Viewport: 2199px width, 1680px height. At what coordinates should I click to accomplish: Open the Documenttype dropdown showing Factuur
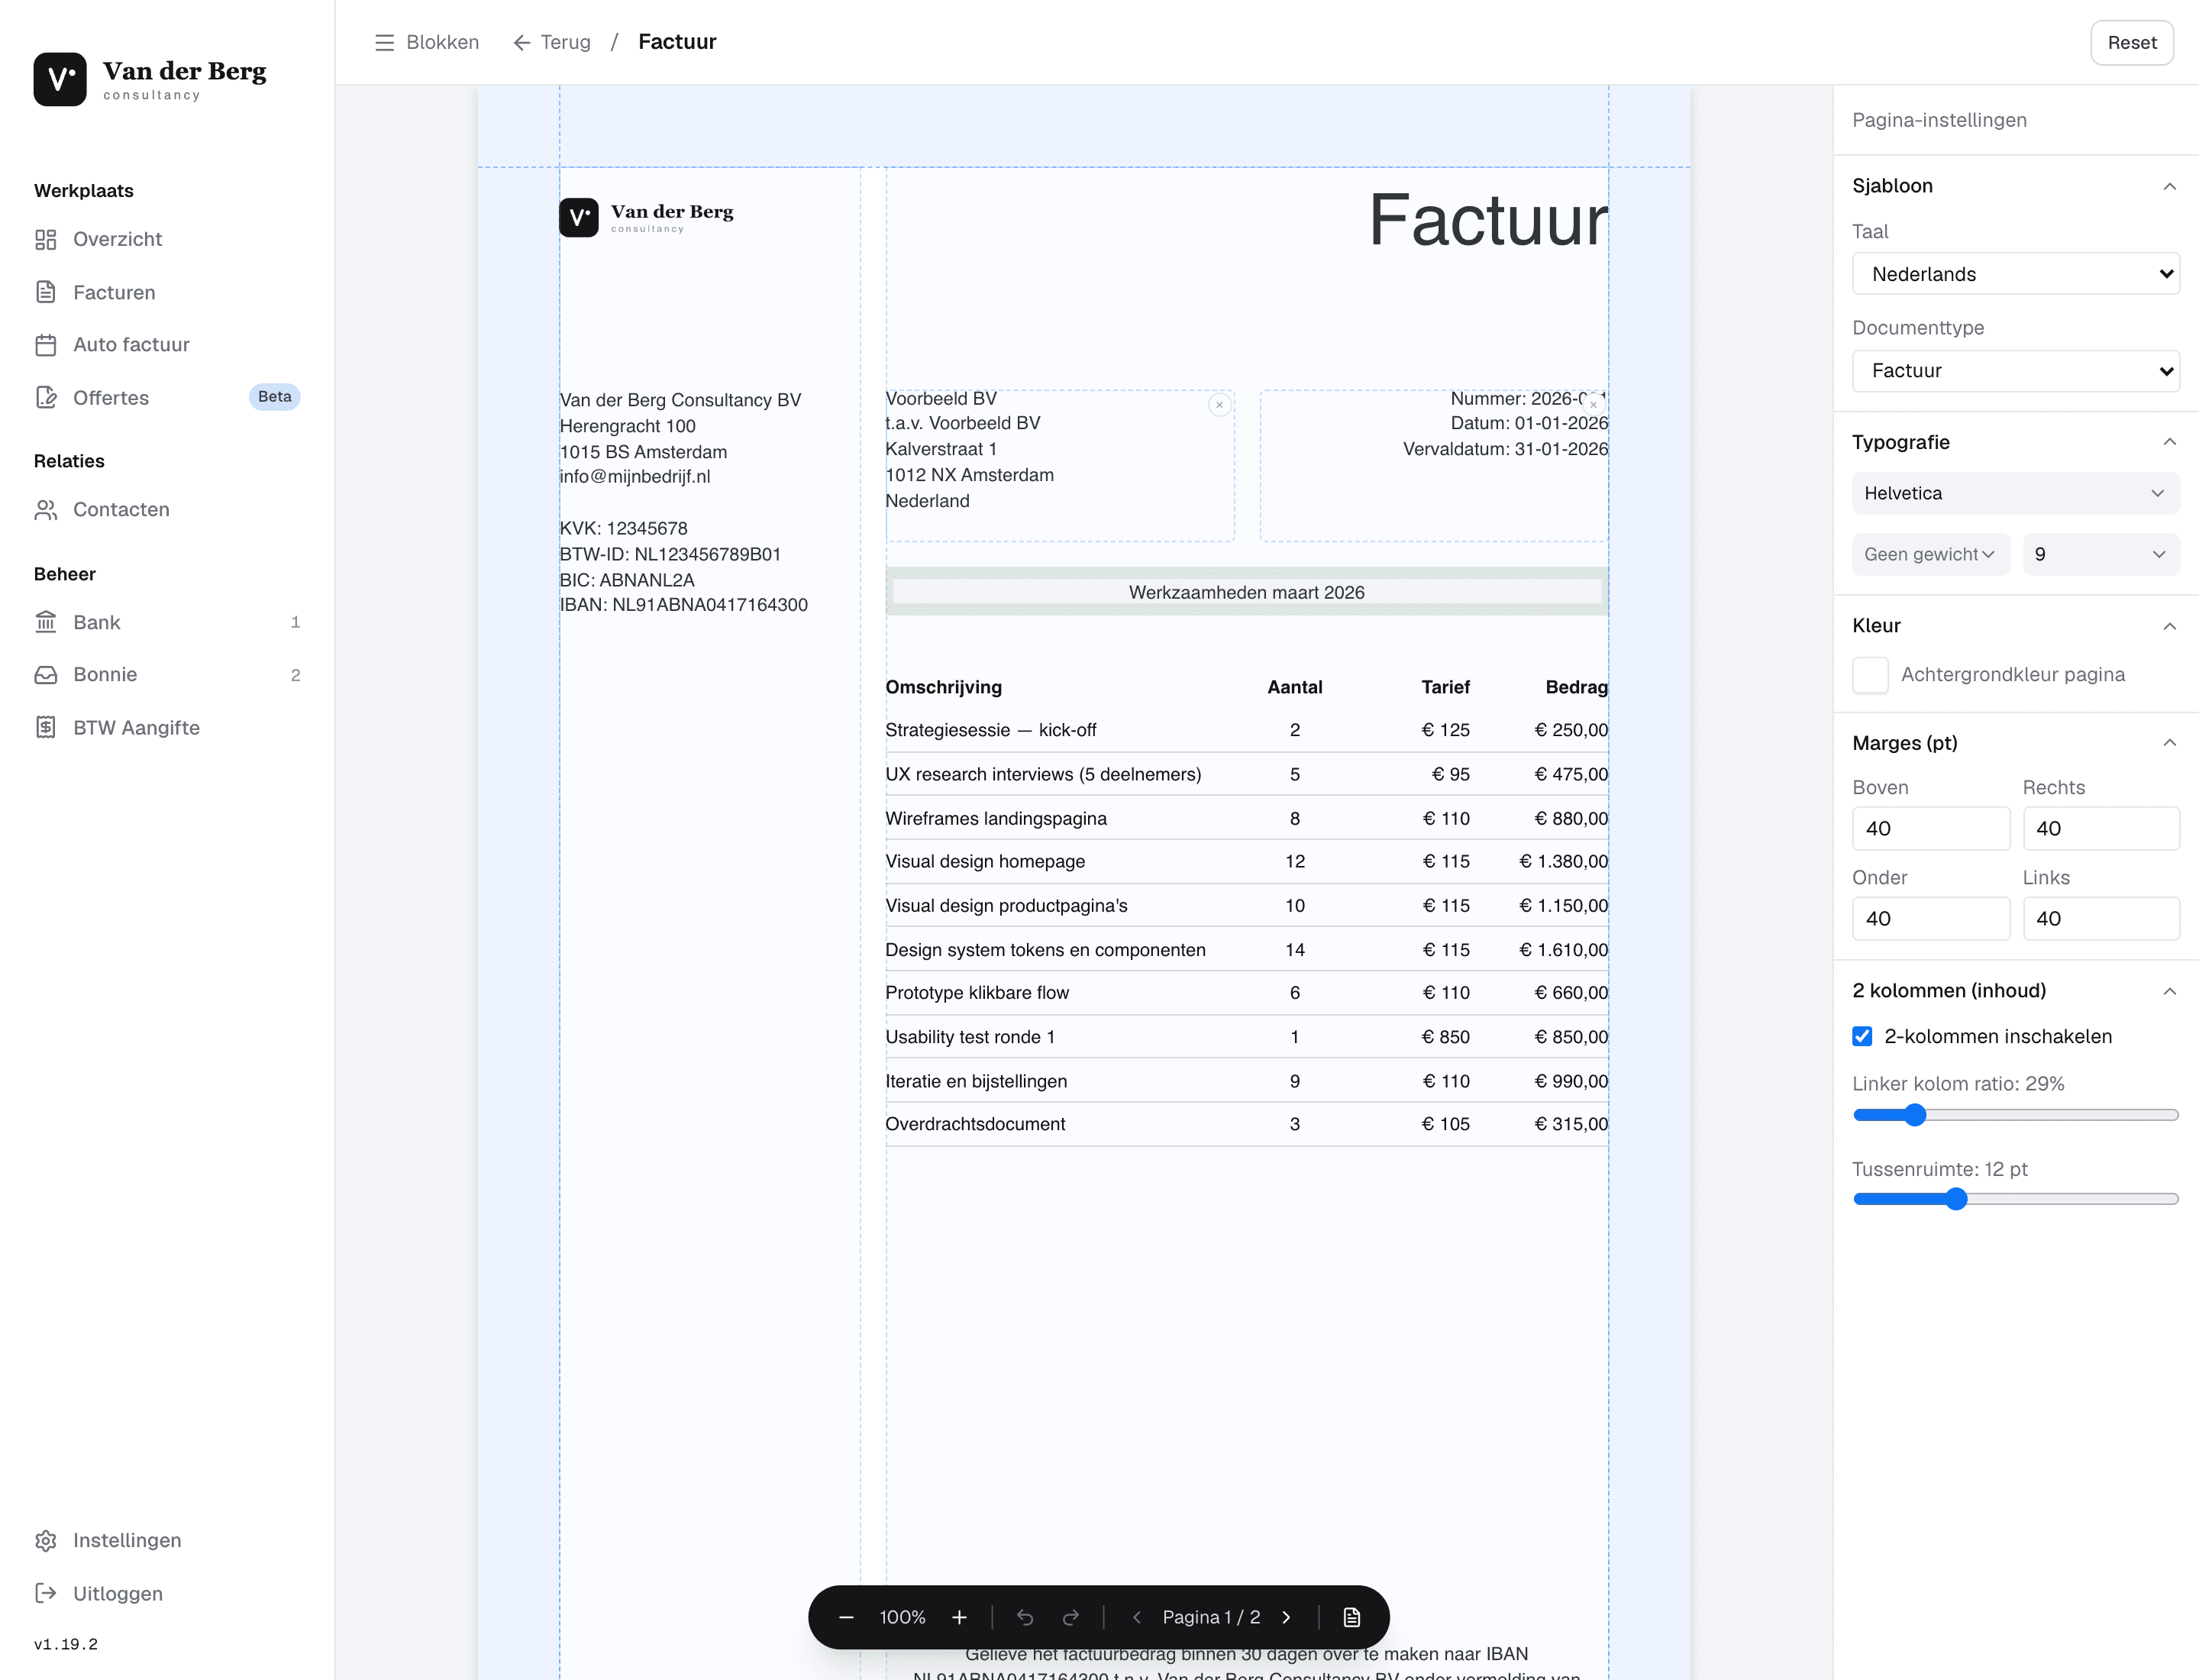[x=2016, y=371]
